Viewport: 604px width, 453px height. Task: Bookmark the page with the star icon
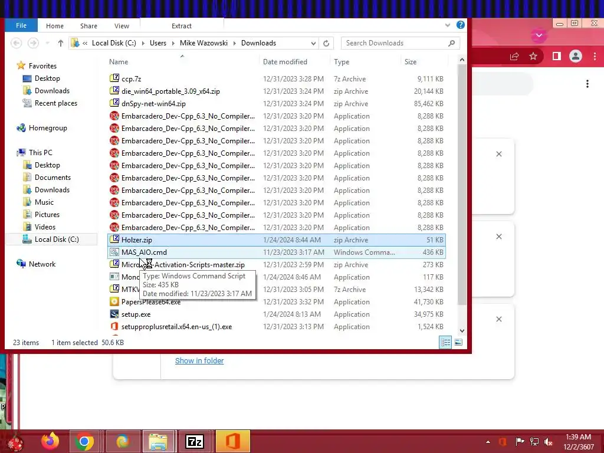(533, 56)
